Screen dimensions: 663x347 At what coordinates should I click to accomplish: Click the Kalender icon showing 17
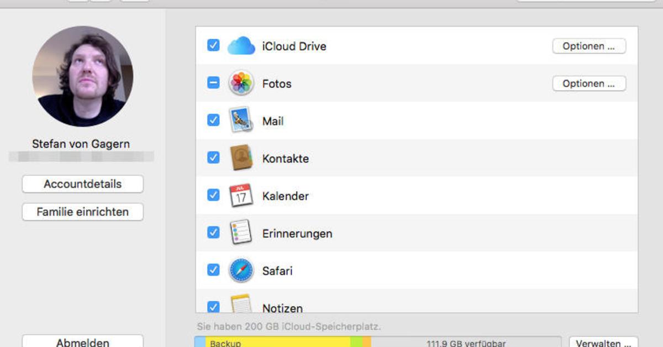pyautogui.click(x=241, y=196)
